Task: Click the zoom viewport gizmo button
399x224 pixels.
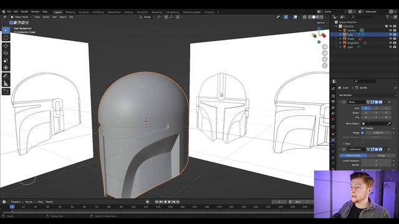Action: click(325, 47)
